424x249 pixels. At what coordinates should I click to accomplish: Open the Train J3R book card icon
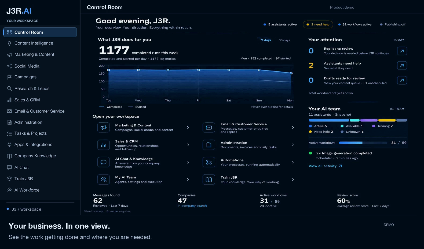click(209, 180)
